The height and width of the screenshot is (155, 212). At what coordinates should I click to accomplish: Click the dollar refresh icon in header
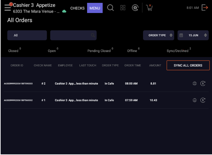click(x=135, y=8)
